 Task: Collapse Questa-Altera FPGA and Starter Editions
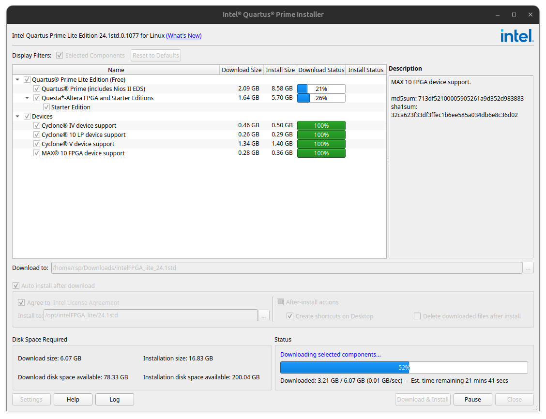pyautogui.click(x=28, y=98)
